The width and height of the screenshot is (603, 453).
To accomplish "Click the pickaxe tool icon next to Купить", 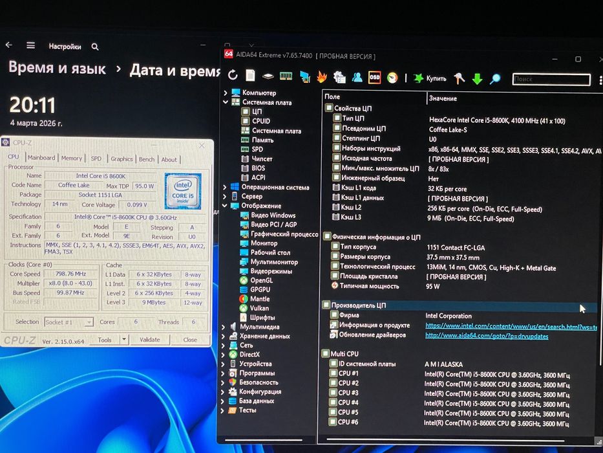I will click(459, 78).
